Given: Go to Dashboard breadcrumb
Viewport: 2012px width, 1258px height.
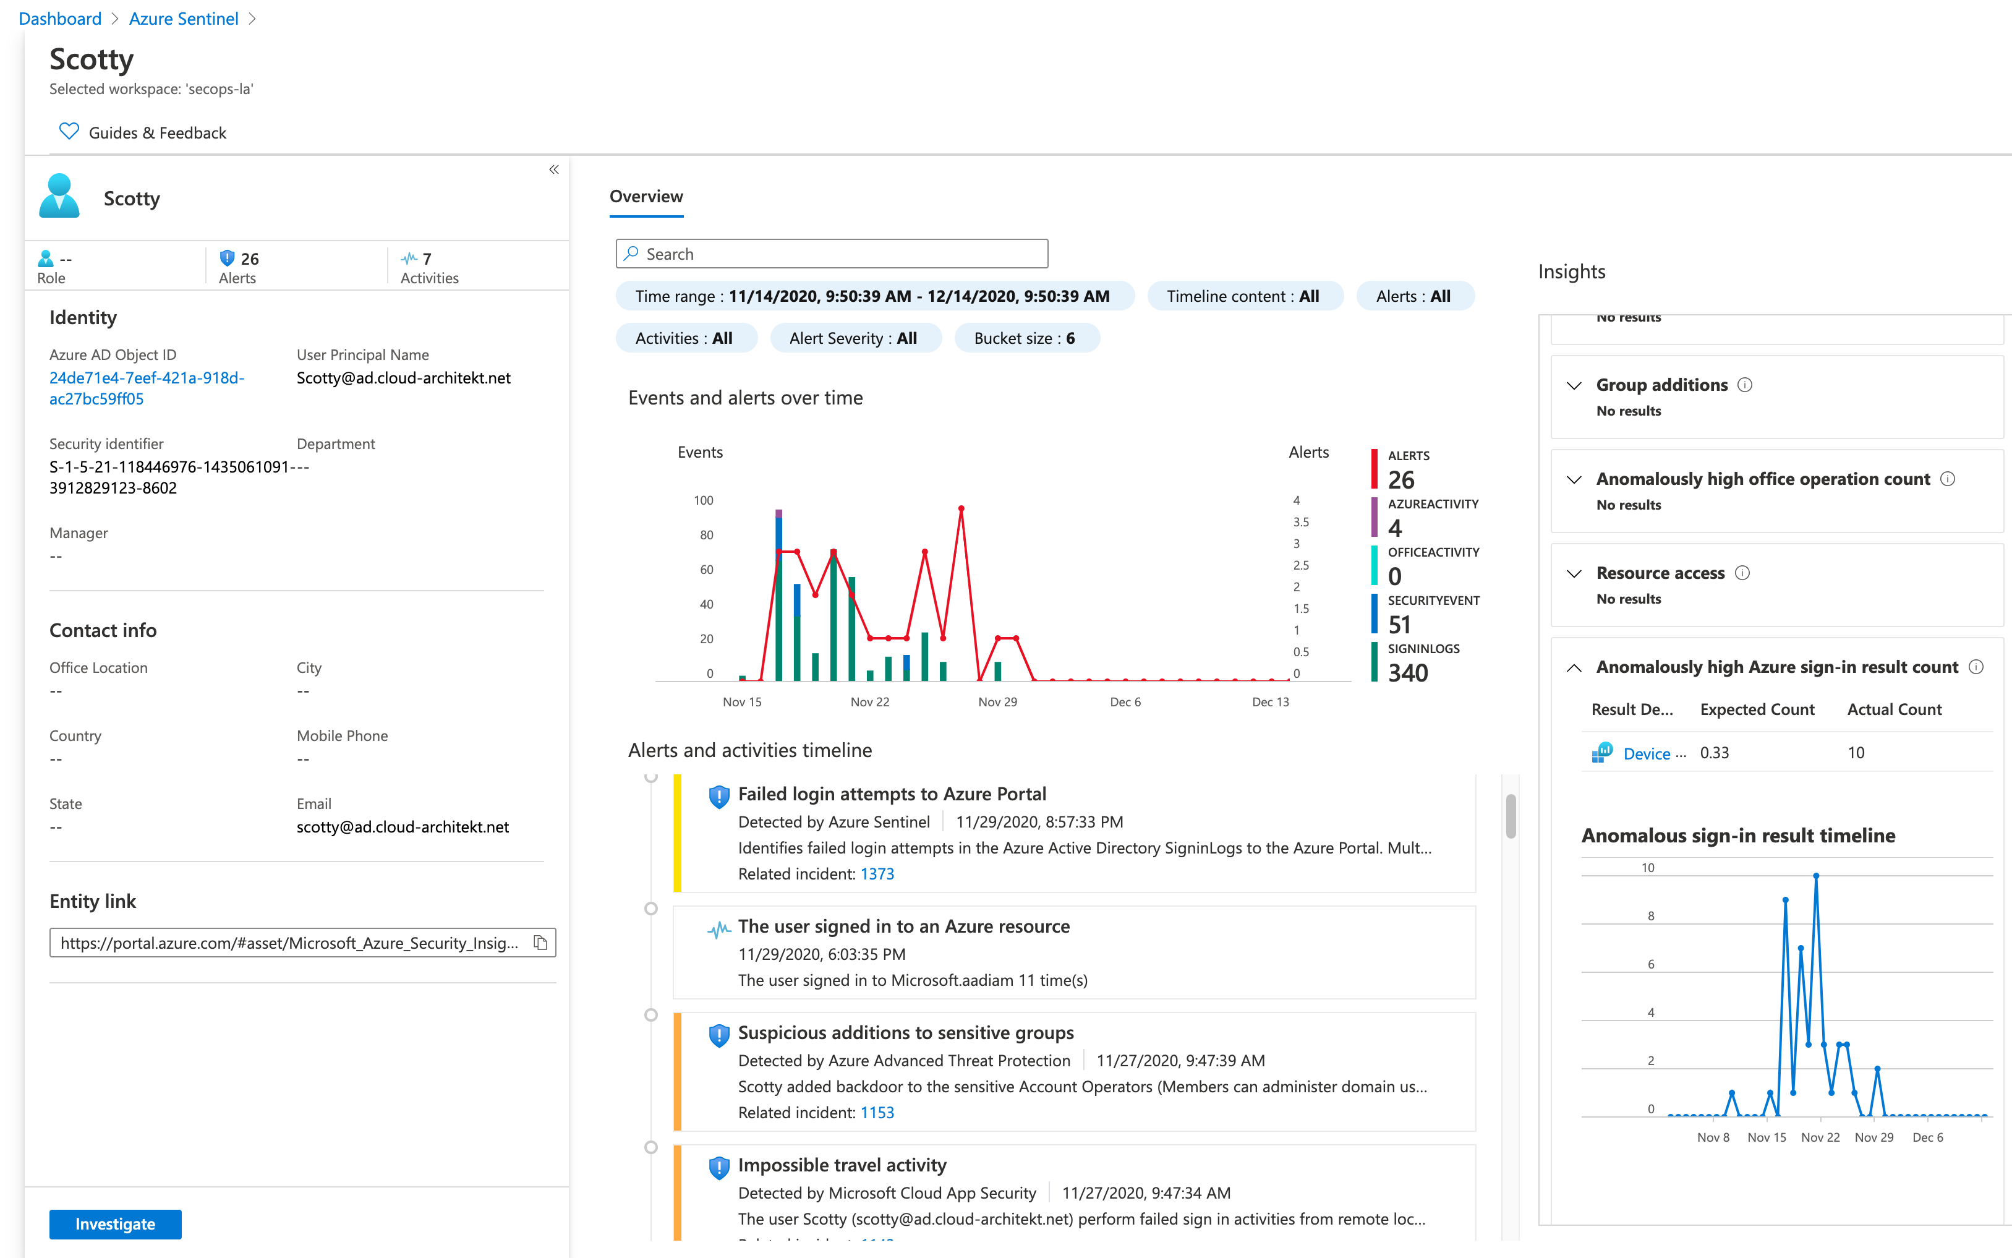Looking at the screenshot, I should tap(60, 19).
